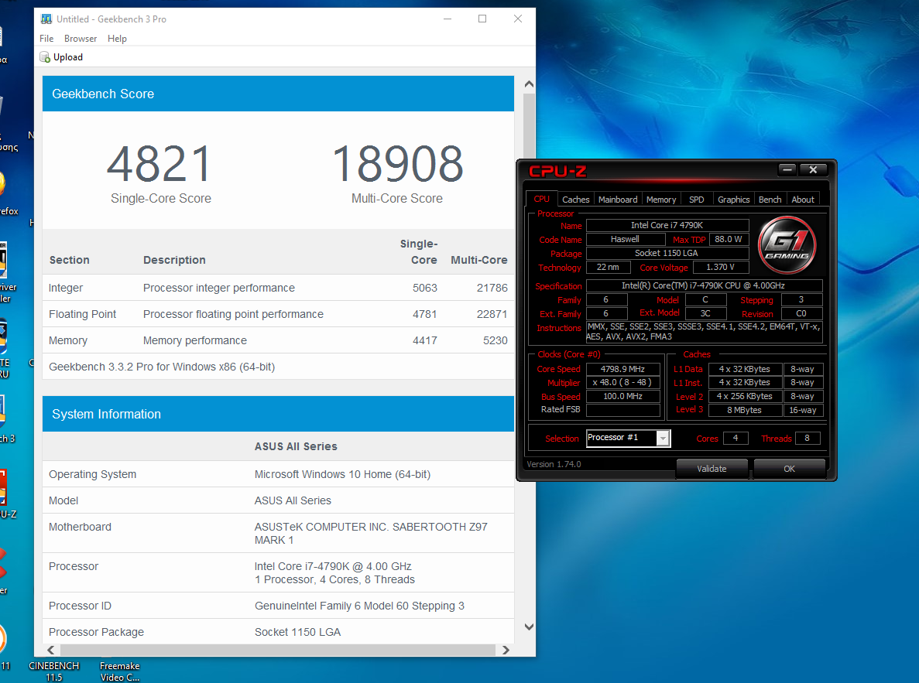Click the multi-core score 18908
The height and width of the screenshot is (683, 919).
tap(397, 165)
